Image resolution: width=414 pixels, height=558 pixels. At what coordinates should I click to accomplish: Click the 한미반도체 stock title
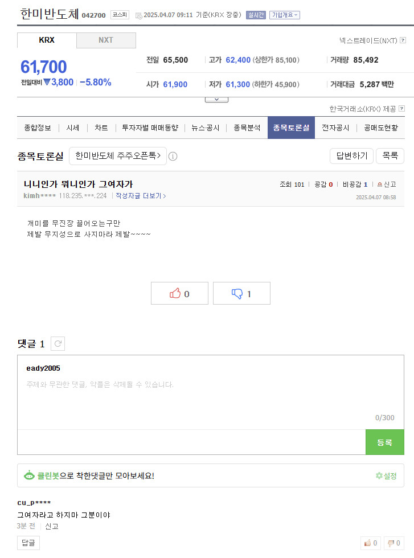point(50,14)
